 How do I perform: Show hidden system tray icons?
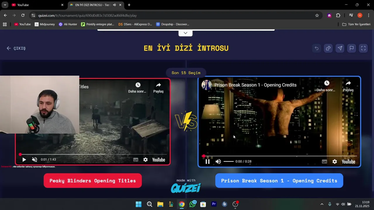point(322,204)
